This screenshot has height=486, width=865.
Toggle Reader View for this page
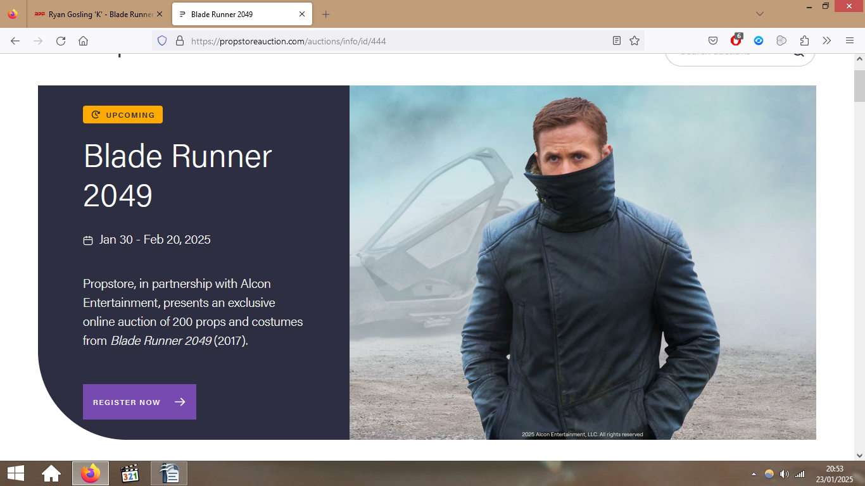pos(617,40)
